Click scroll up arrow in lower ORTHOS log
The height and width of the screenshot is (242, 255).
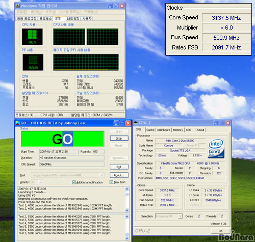(127, 217)
